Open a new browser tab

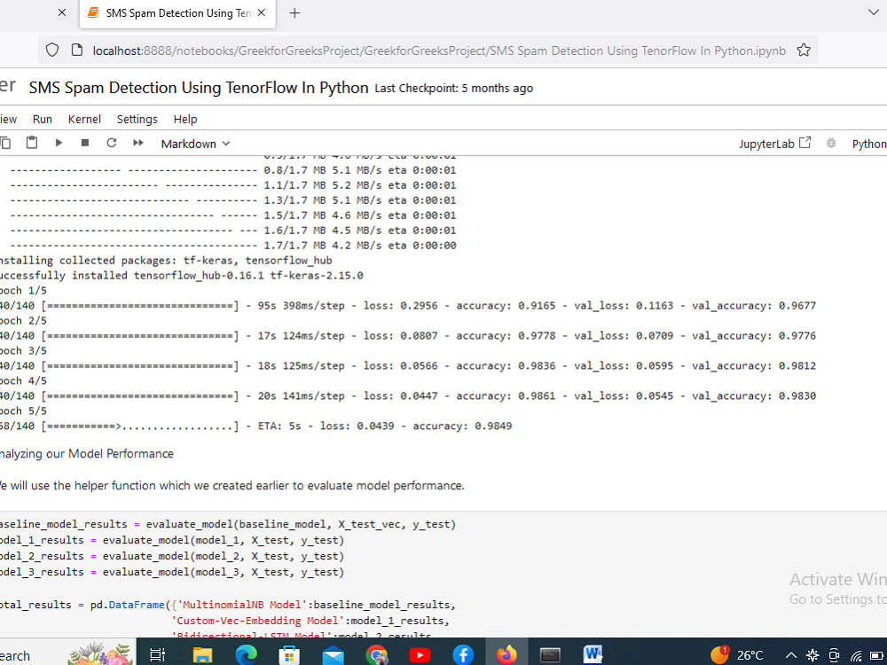pyautogui.click(x=294, y=13)
